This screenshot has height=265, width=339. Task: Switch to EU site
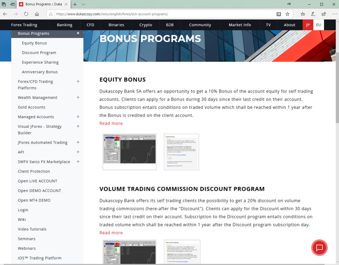318,25
